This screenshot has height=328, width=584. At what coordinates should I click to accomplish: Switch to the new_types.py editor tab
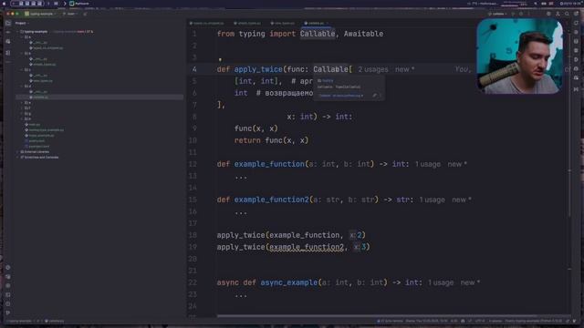pyautogui.click(x=282, y=23)
